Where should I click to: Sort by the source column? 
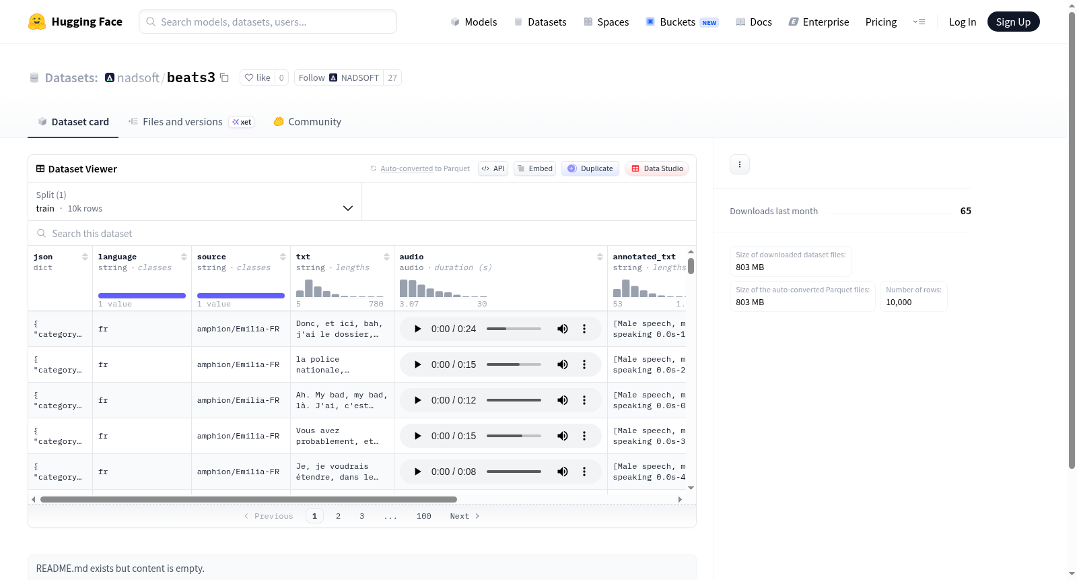(283, 257)
